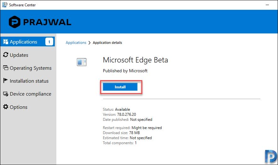
Task: Switch to Operating Systems section
Action: (31, 68)
